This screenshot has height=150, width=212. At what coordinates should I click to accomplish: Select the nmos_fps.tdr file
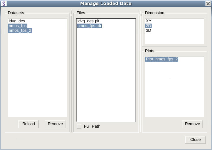pyautogui.click(x=89, y=26)
